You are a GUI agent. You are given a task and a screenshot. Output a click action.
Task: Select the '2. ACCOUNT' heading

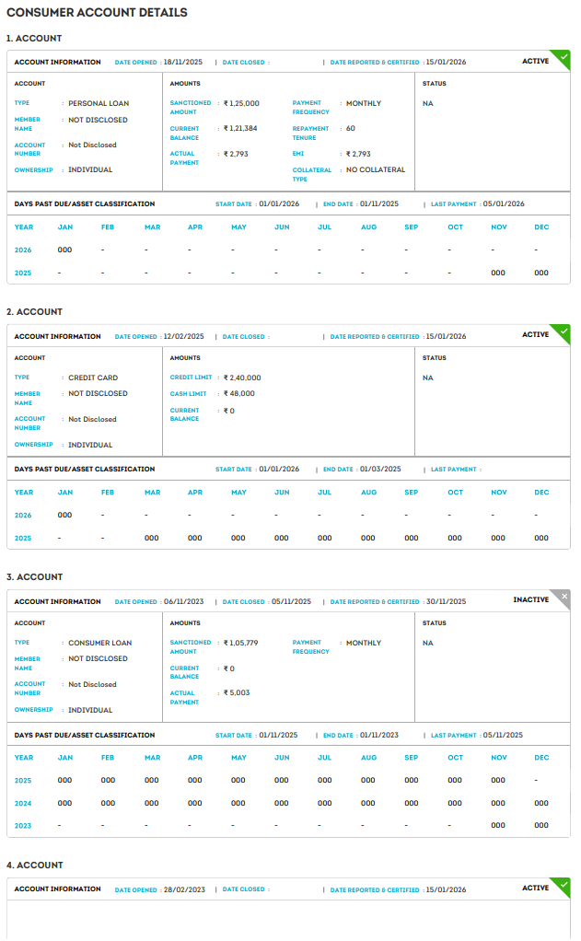34,312
